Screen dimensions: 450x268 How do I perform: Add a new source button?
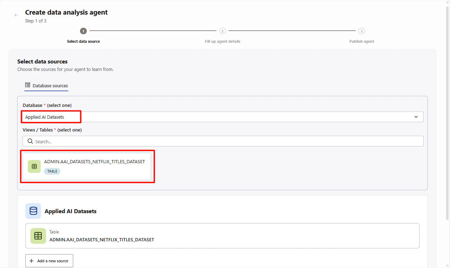[49, 261]
